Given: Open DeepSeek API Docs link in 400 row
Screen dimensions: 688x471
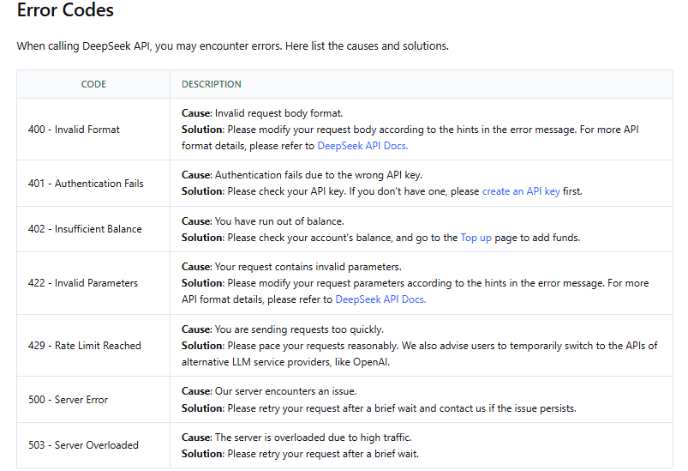Looking at the screenshot, I should (362, 146).
